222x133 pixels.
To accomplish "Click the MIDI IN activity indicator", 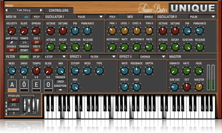I will click(x=26, y=17).
